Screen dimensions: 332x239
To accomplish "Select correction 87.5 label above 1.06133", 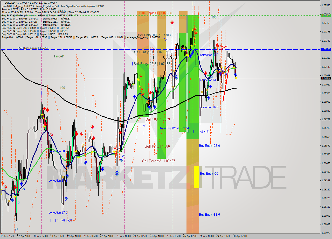I will coord(58,213).
